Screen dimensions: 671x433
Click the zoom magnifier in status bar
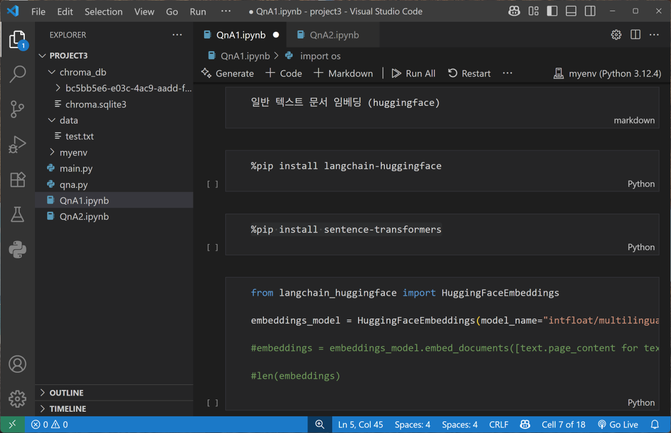[320, 425]
